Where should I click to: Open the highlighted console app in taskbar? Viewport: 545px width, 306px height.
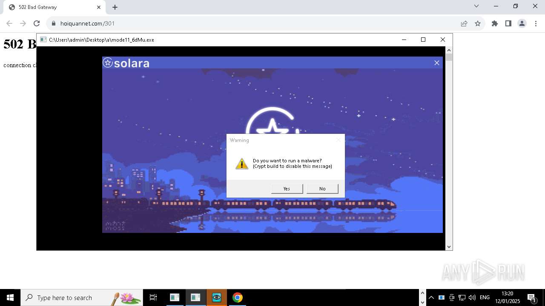[x=195, y=297]
